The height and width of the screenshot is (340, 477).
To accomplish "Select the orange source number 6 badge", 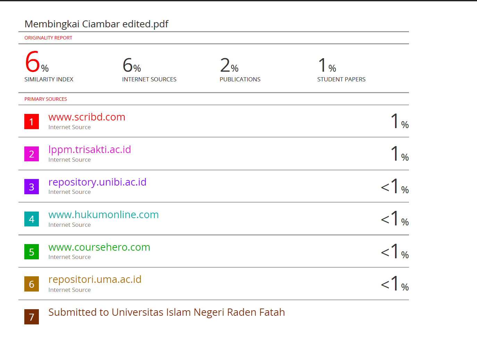I will click(32, 284).
